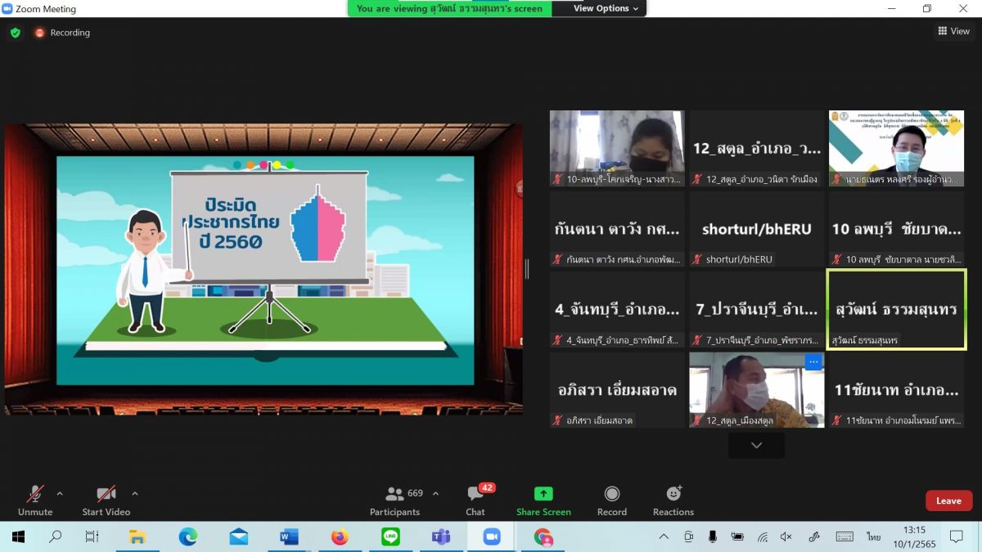Start Video with the camera toggle
The height and width of the screenshot is (552, 982).
tap(106, 500)
